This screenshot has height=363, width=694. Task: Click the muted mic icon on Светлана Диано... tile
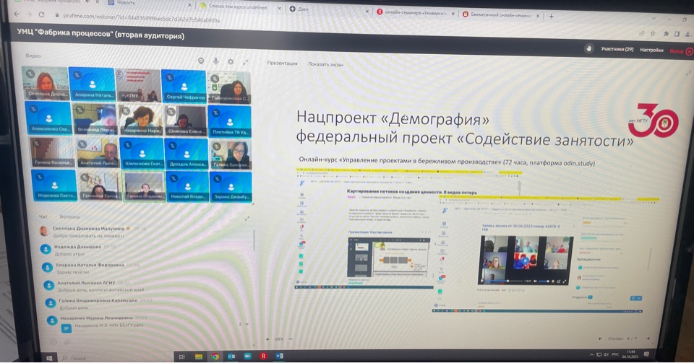point(30,74)
